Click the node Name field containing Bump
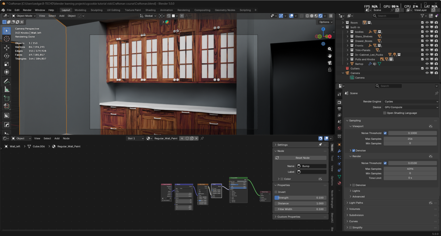The height and width of the screenshot is (236, 441). pos(311,166)
